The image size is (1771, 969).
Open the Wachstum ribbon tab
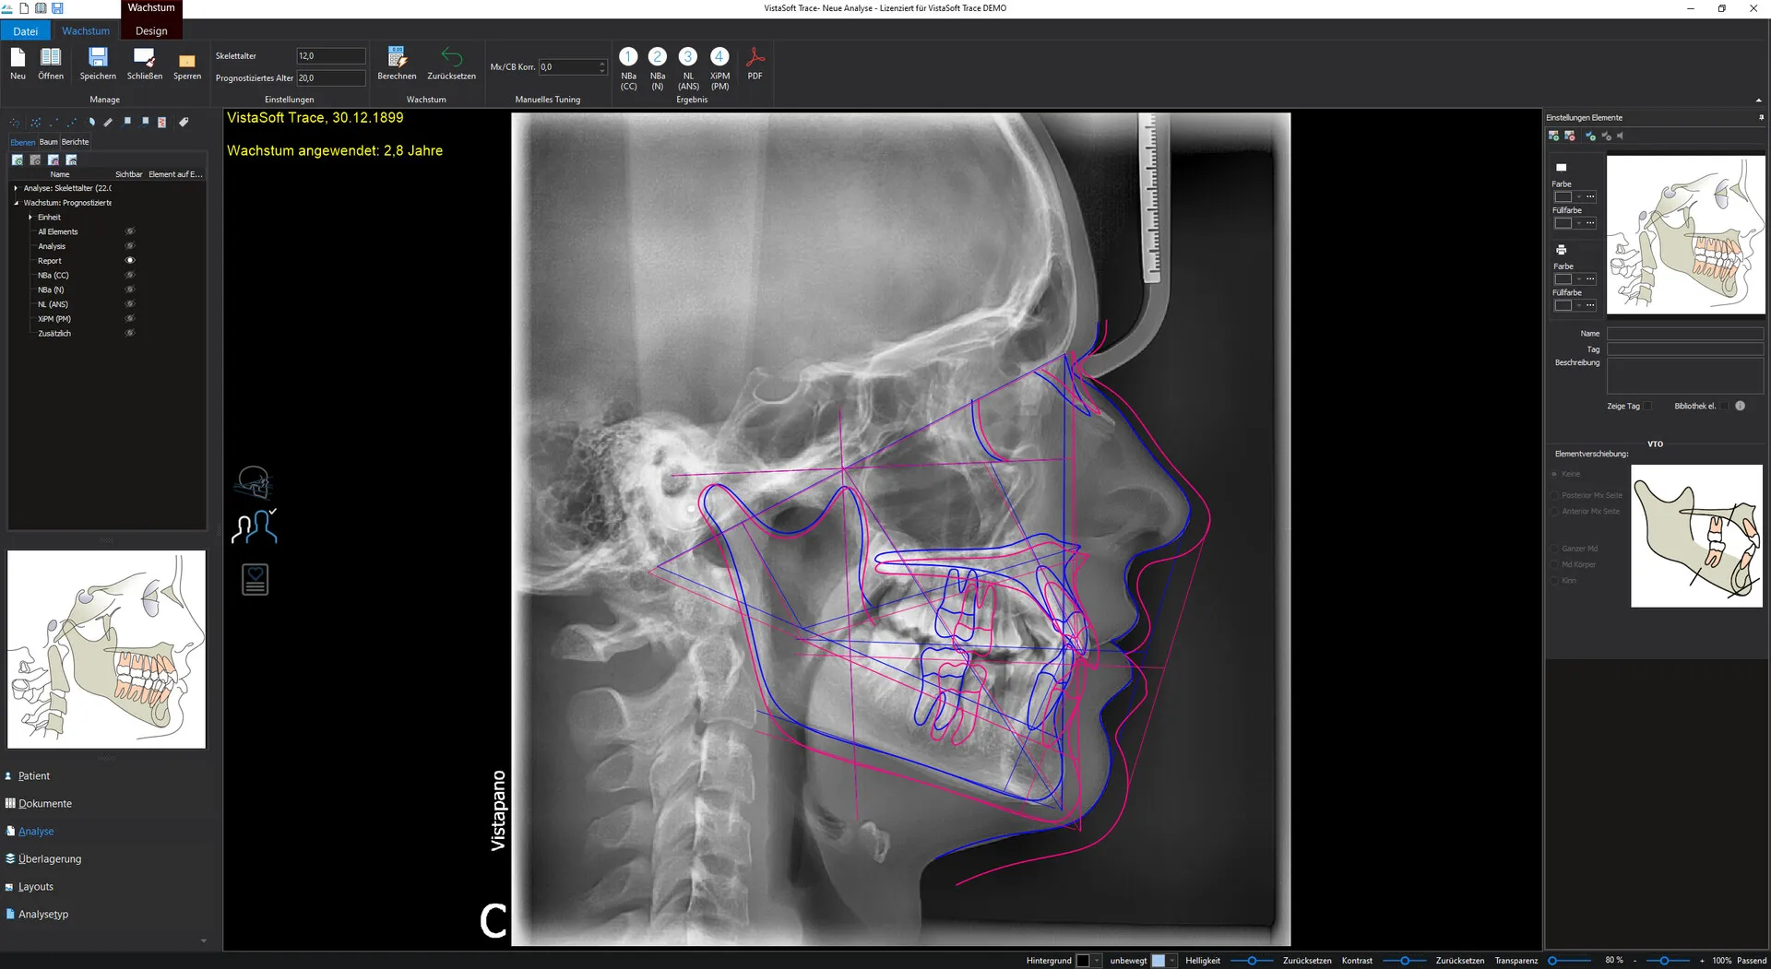(85, 30)
